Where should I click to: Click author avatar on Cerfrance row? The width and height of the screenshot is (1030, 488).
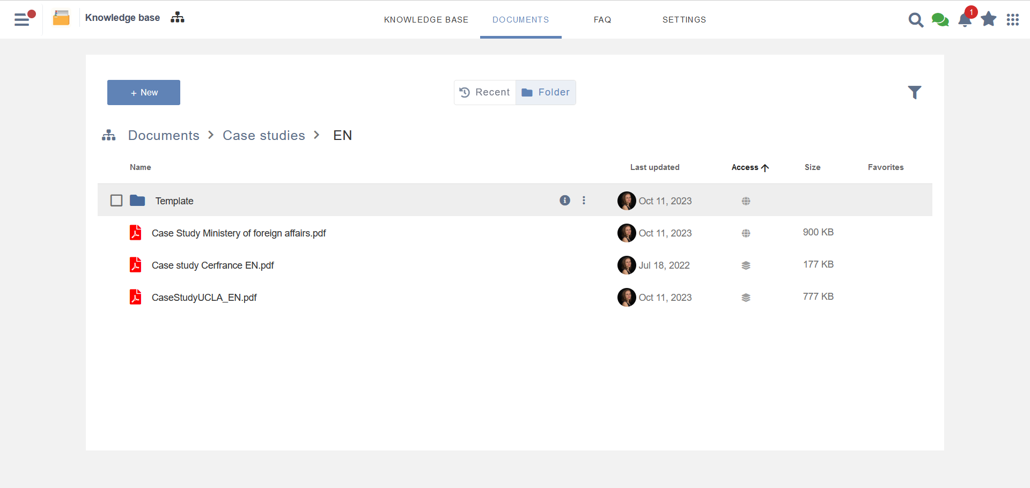click(627, 265)
